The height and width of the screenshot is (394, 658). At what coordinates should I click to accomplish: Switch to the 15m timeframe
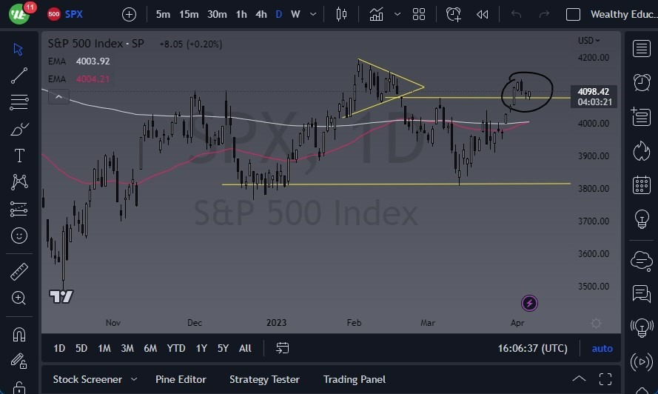coord(189,15)
